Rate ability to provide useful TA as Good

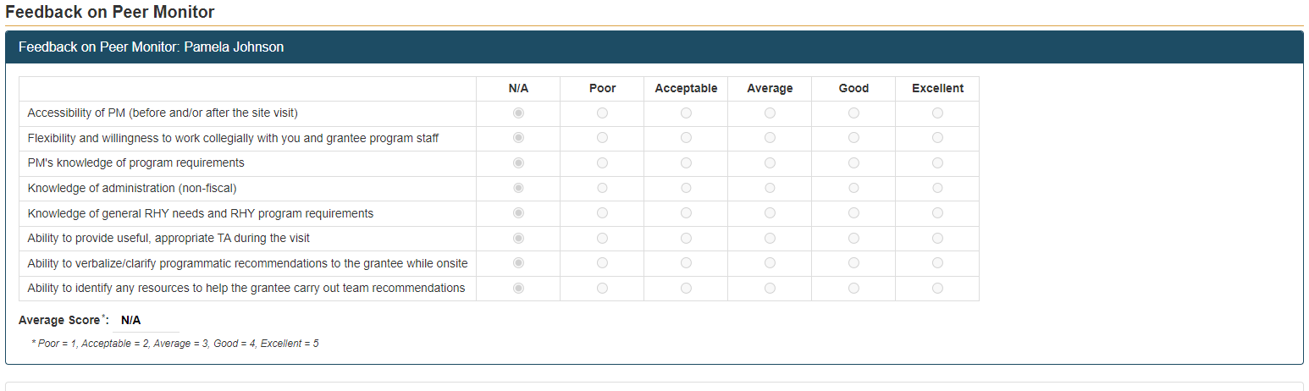[x=853, y=239]
